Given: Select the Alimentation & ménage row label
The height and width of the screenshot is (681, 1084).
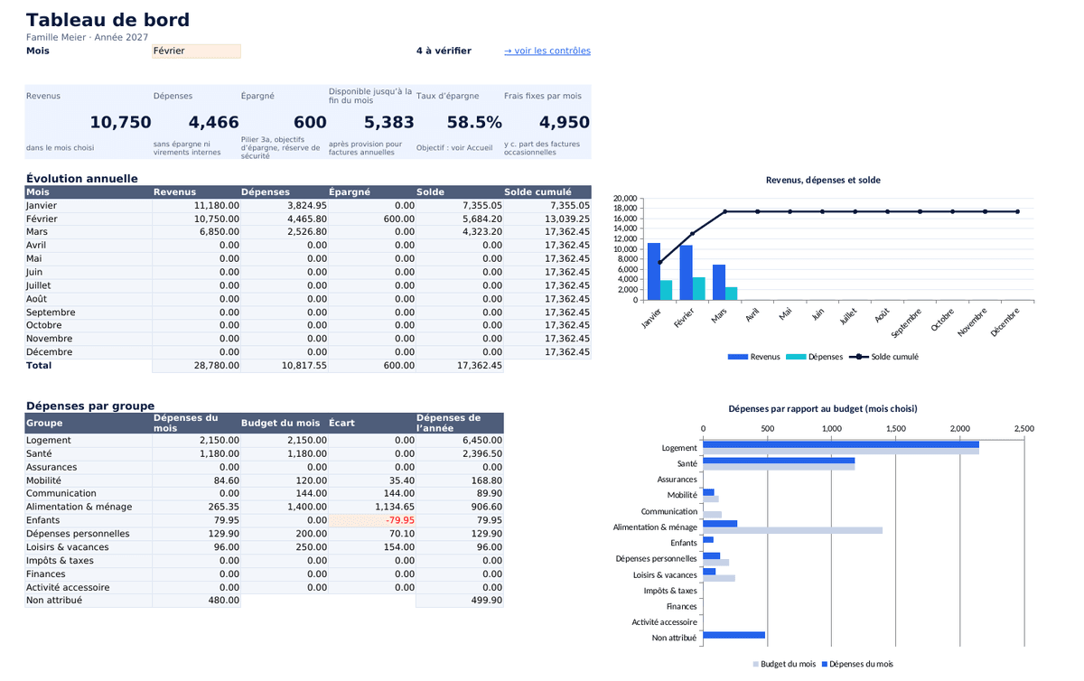Looking at the screenshot, I should pyautogui.click(x=89, y=507).
